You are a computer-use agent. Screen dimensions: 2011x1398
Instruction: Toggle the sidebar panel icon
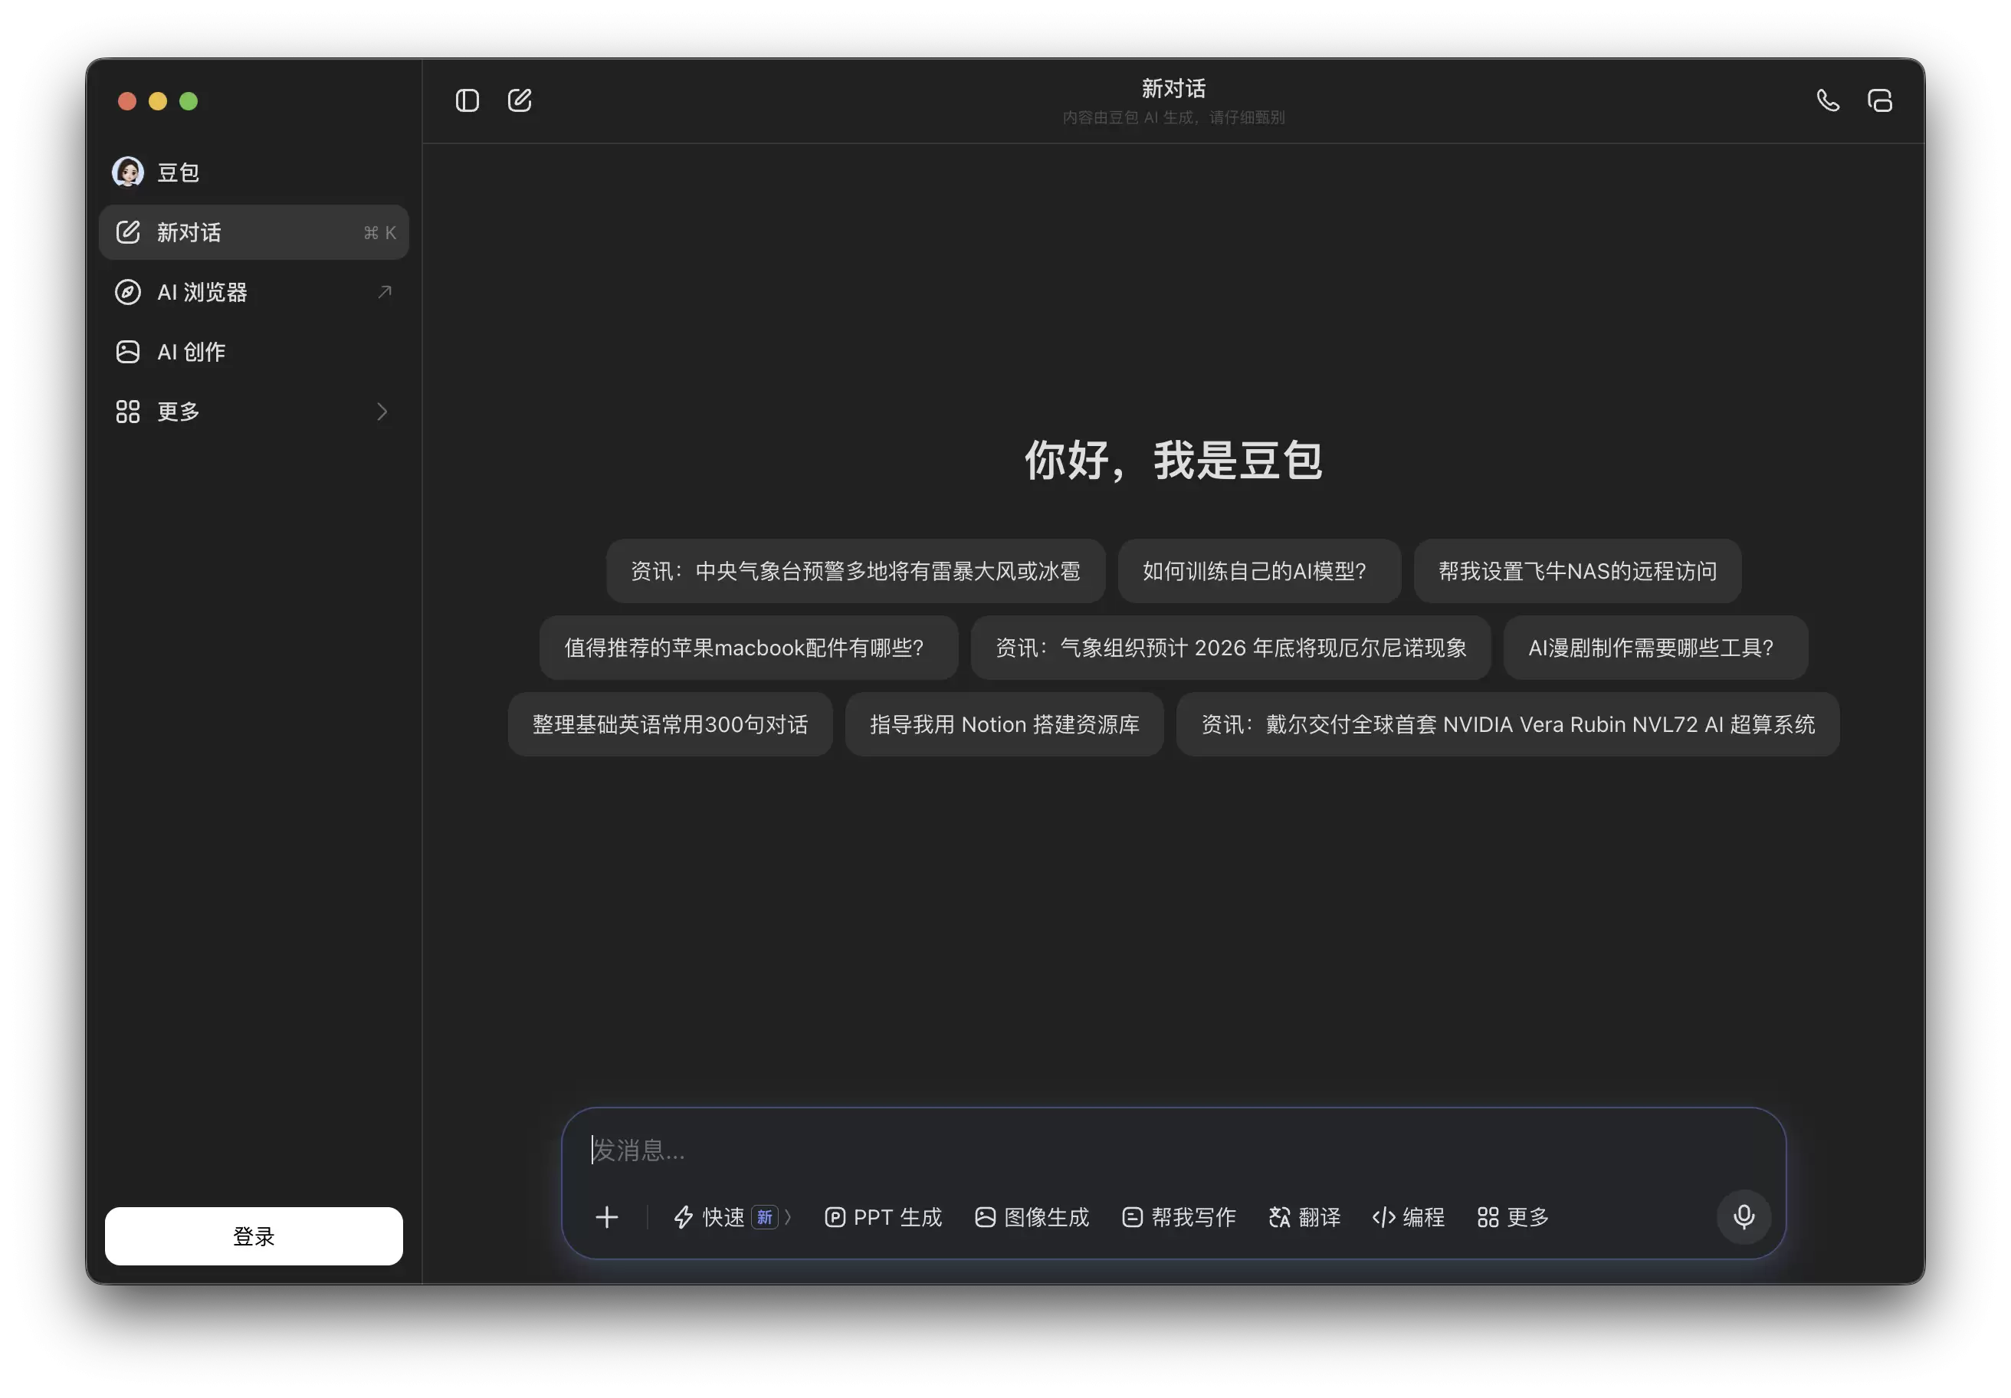coord(467,100)
